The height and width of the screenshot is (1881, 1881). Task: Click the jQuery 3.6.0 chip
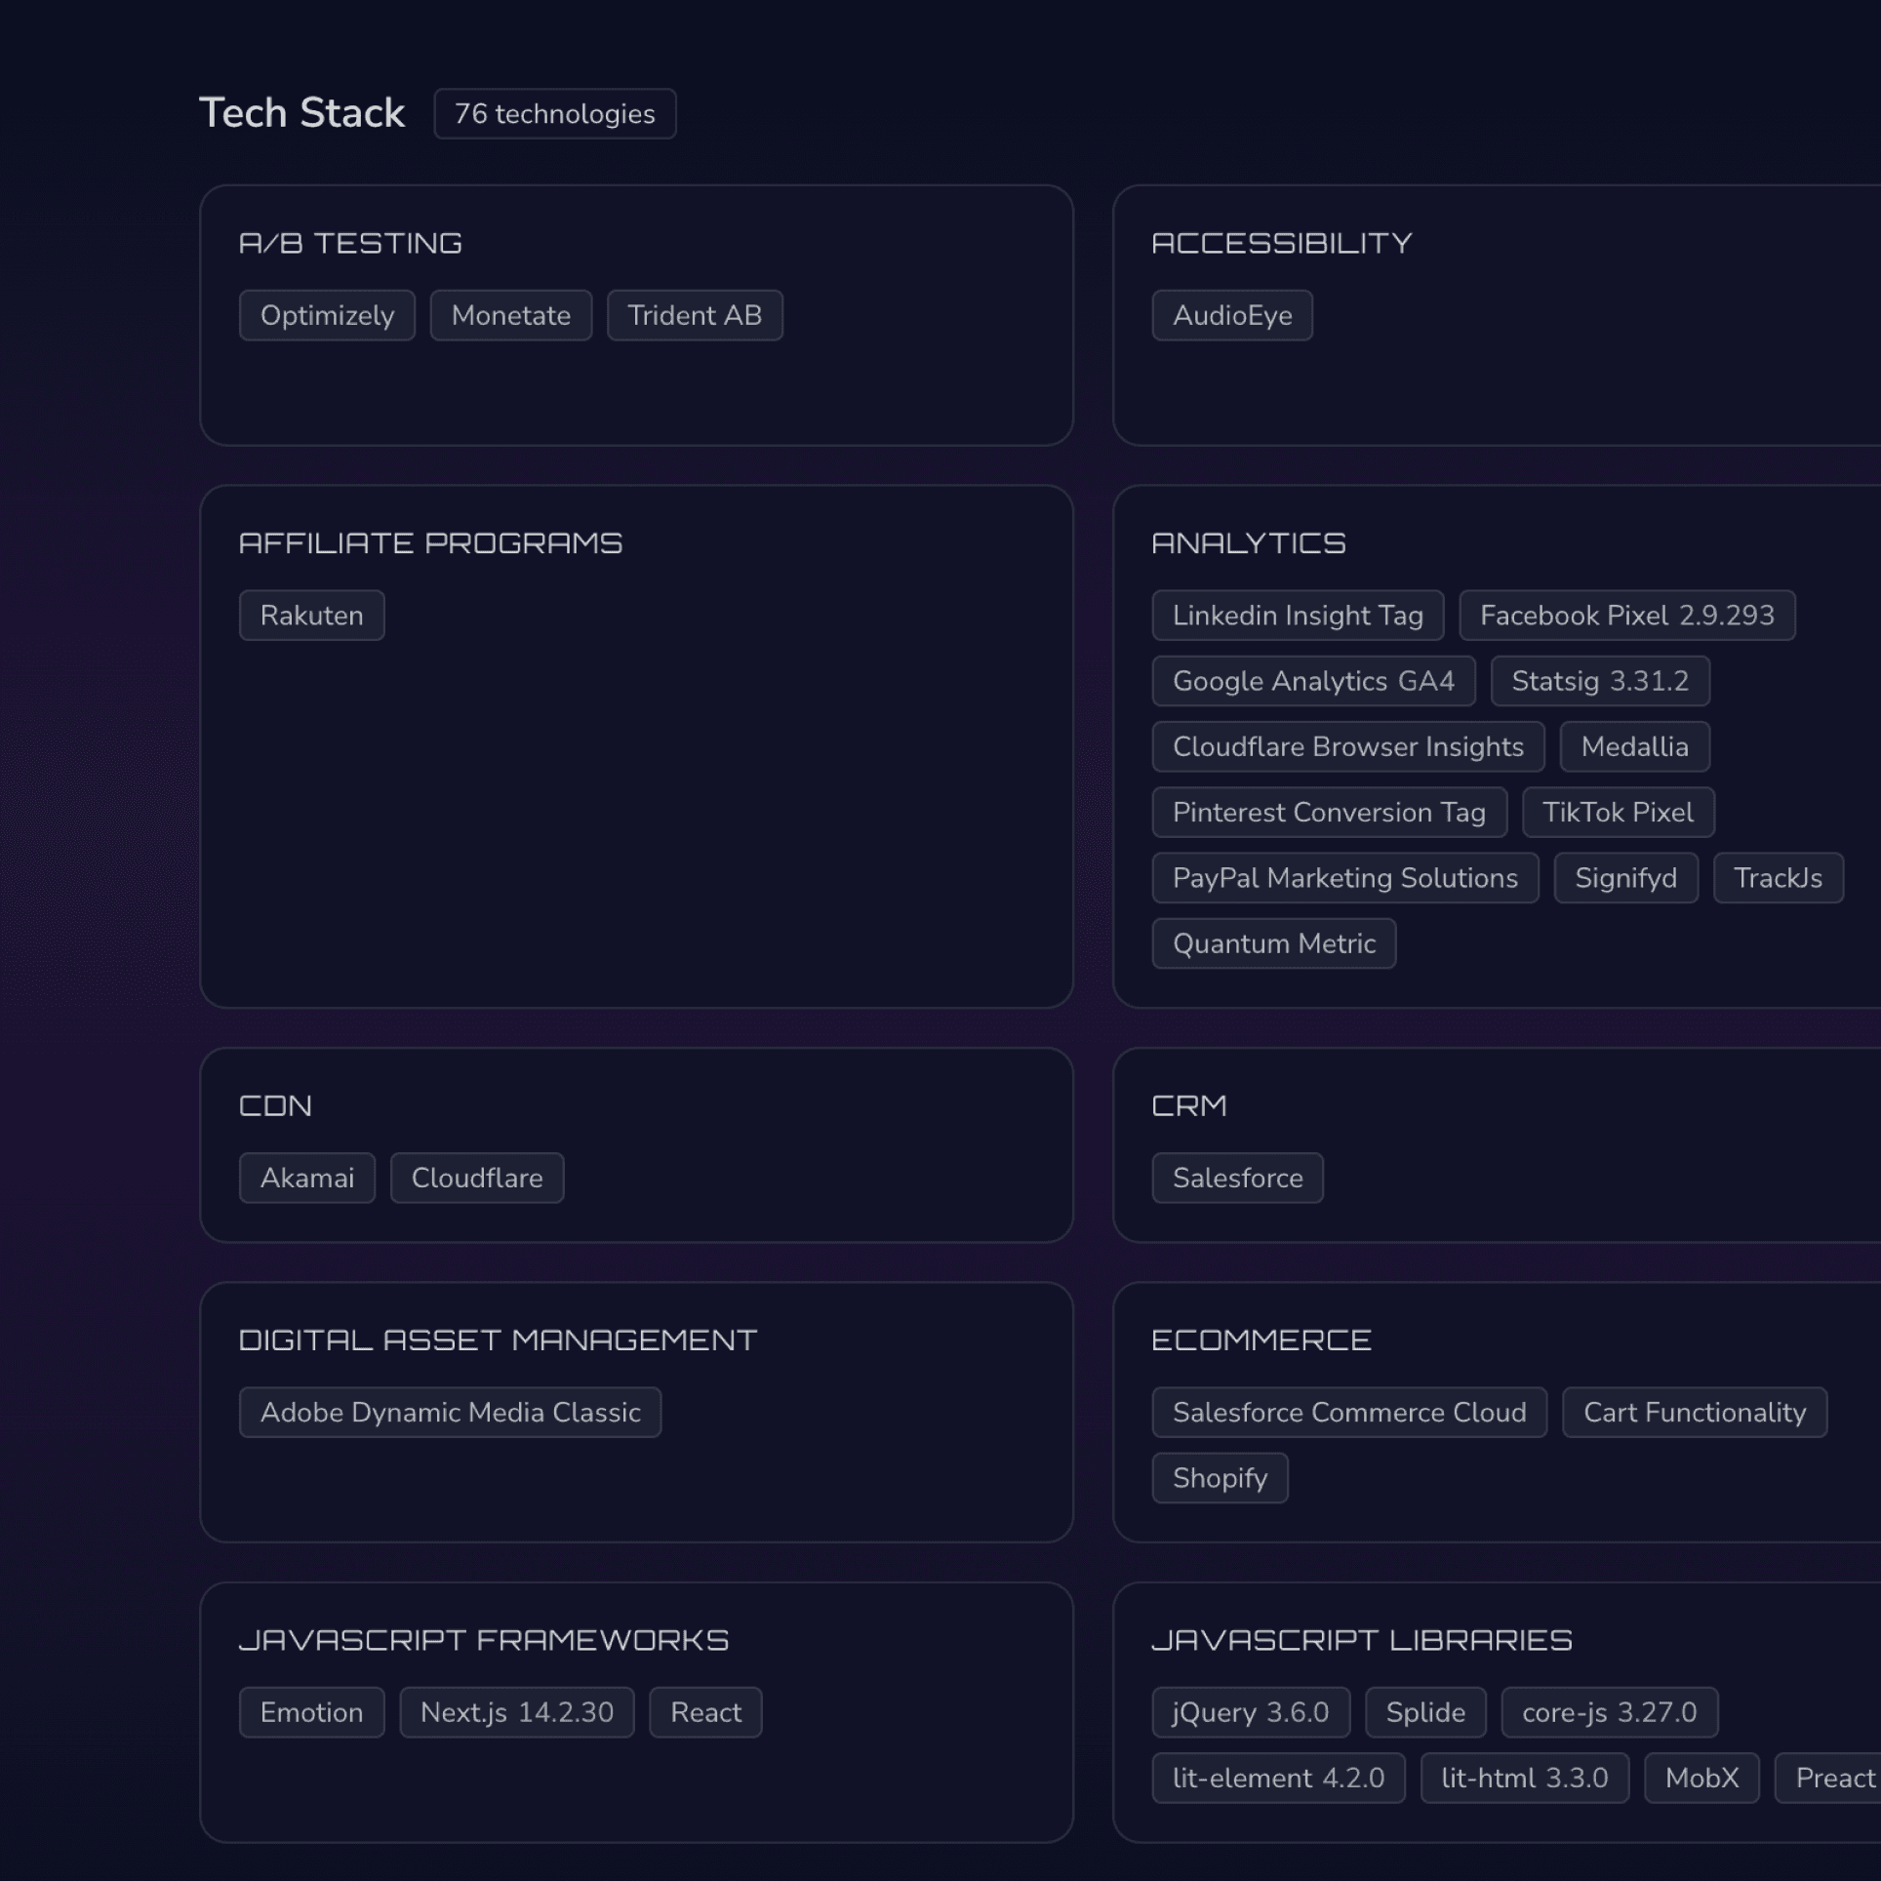tap(1251, 1713)
